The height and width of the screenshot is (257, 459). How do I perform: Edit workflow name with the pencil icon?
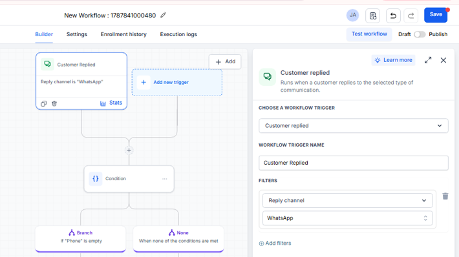(x=164, y=15)
